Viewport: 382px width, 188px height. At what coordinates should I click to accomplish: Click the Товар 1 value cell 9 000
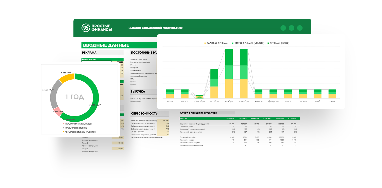coord(118,137)
